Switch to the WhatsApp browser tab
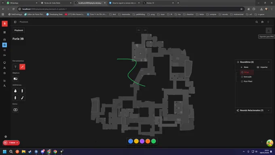275x155 pixels. [x=22, y=3]
